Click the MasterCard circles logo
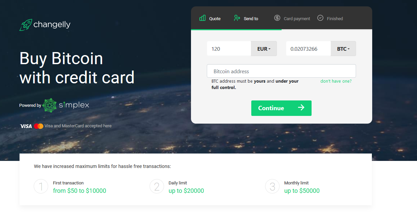The image size is (417, 216). pyautogui.click(x=39, y=126)
